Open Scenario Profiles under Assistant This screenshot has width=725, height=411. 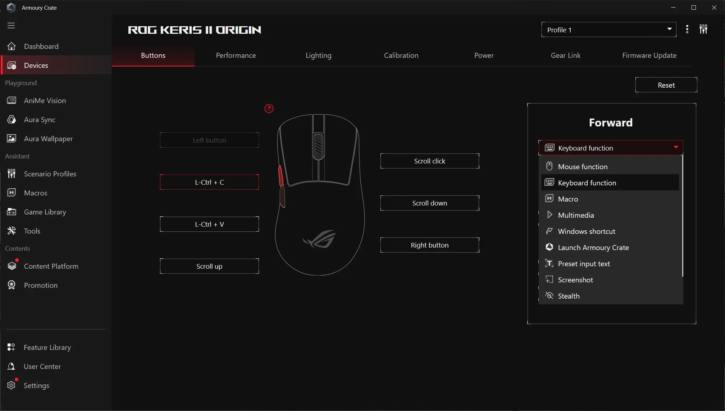[x=50, y=174]
